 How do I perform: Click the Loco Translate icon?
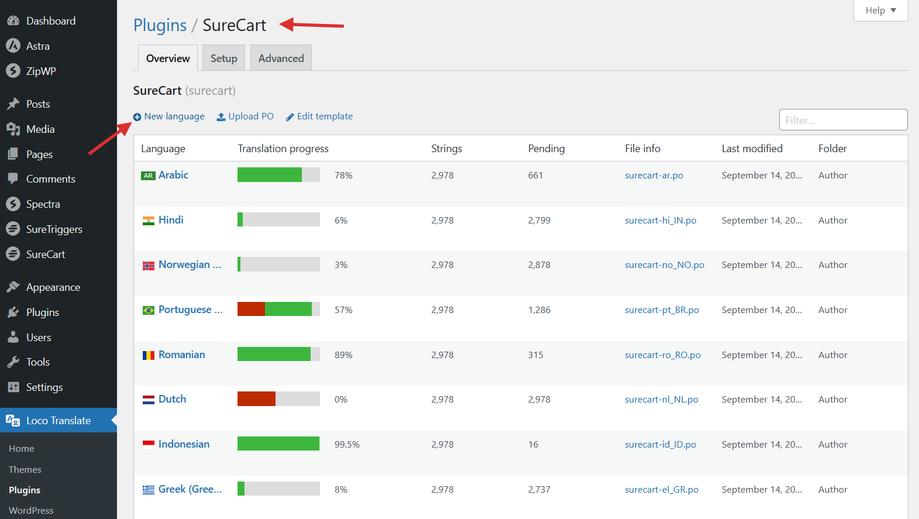click(13, 421)
